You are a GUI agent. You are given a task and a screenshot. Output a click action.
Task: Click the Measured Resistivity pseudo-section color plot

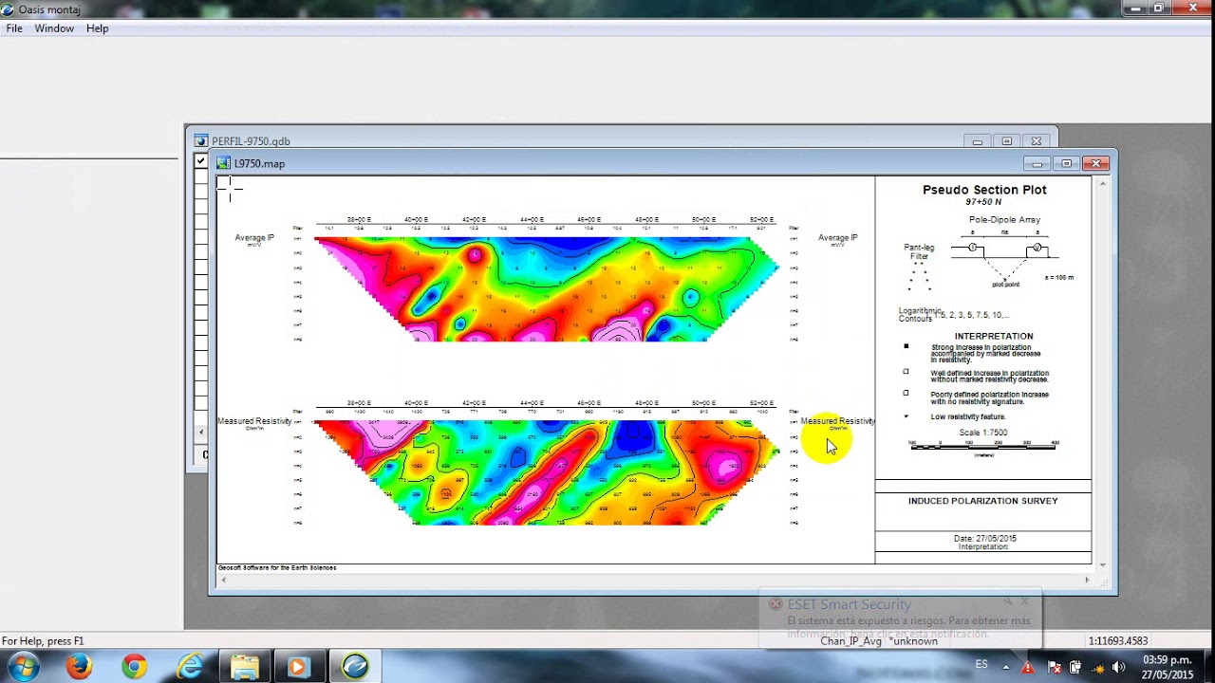(x=547, y=472)
